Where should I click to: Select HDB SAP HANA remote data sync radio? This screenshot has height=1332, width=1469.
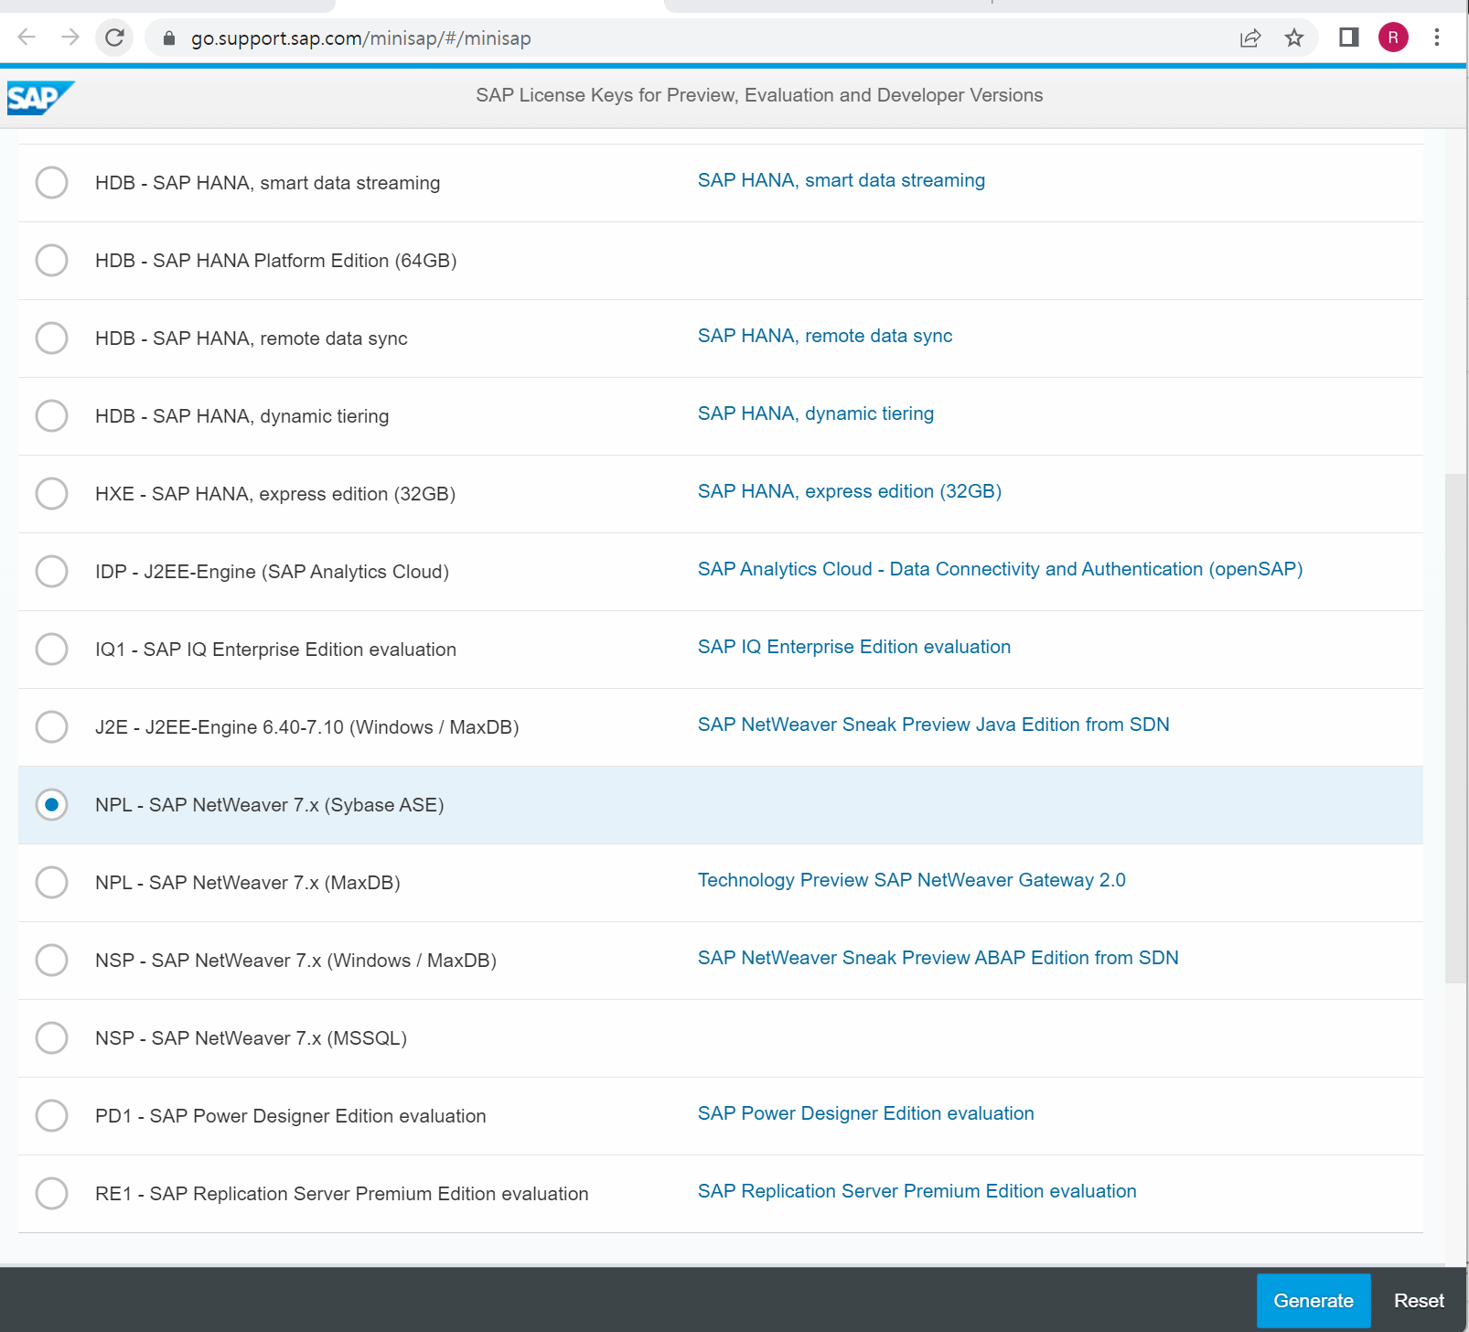pos(51,338)
